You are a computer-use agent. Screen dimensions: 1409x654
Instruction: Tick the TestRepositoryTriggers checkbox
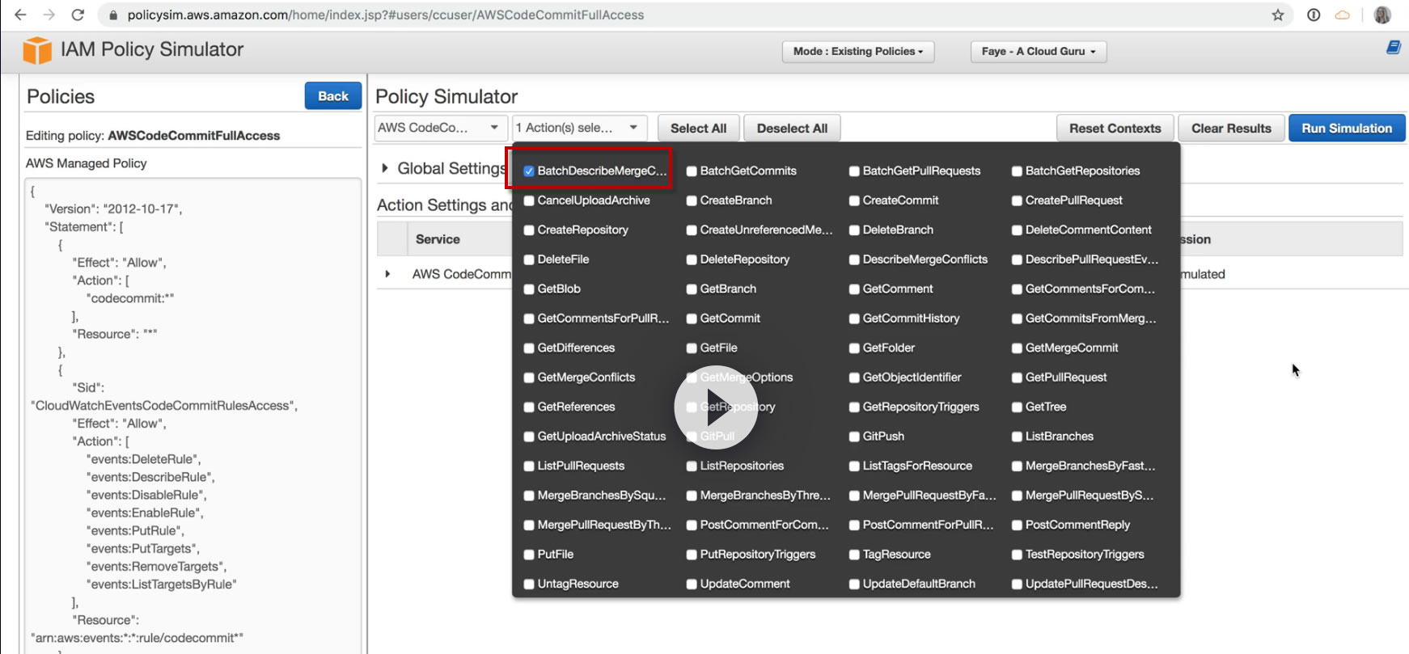tap(1017, 555)
